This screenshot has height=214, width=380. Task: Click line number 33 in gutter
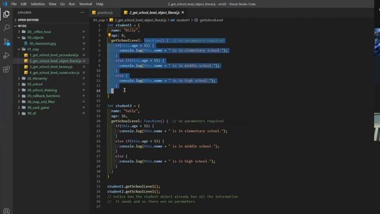98,186
